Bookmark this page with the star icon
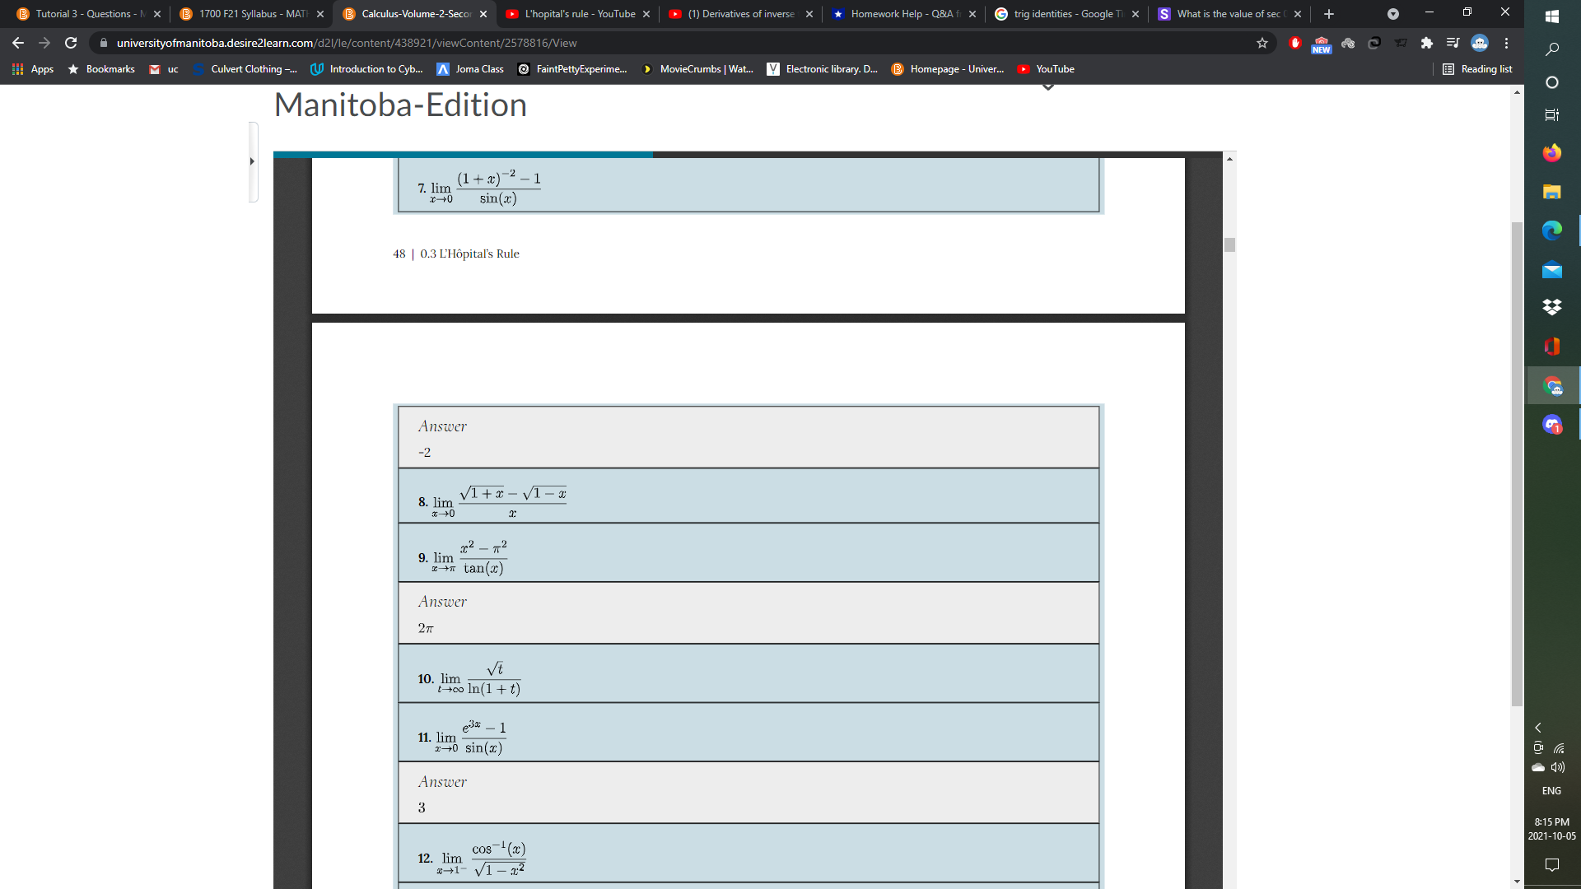 pos(1262,43)
